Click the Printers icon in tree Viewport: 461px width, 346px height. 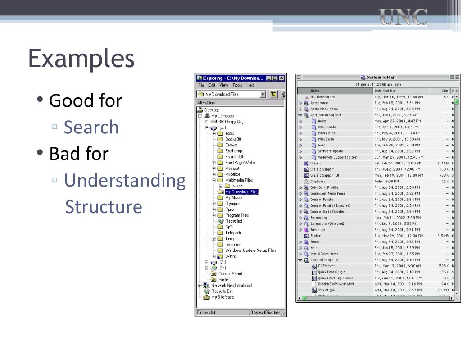tap(213, 279)
